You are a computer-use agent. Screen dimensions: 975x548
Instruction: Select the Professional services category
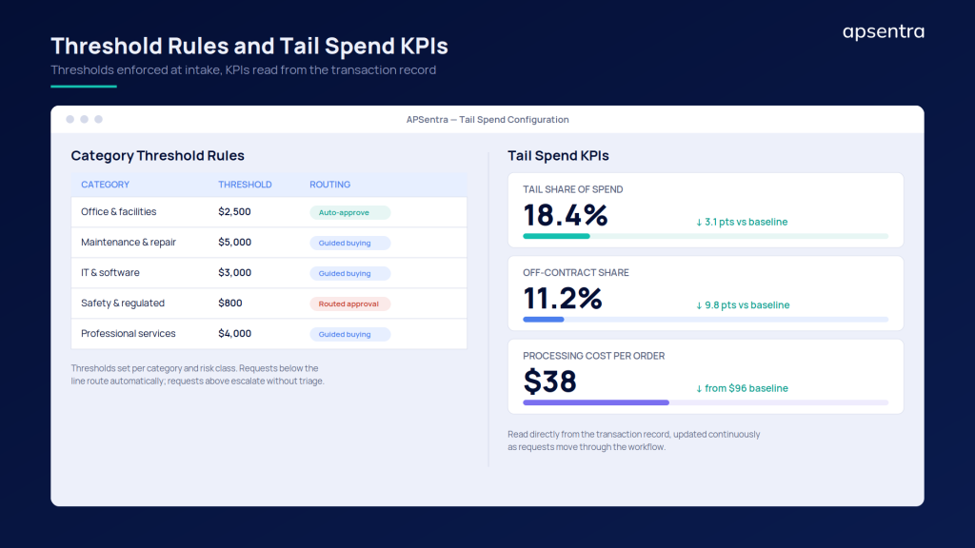[129, 334]
